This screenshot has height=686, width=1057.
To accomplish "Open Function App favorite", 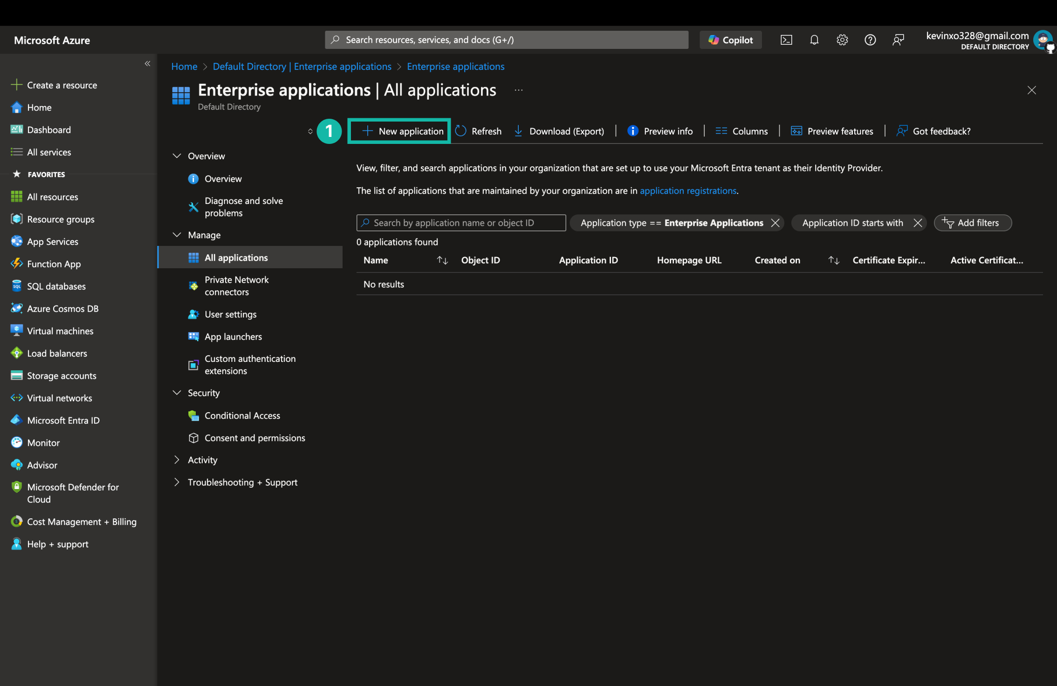I will point(46,264).
